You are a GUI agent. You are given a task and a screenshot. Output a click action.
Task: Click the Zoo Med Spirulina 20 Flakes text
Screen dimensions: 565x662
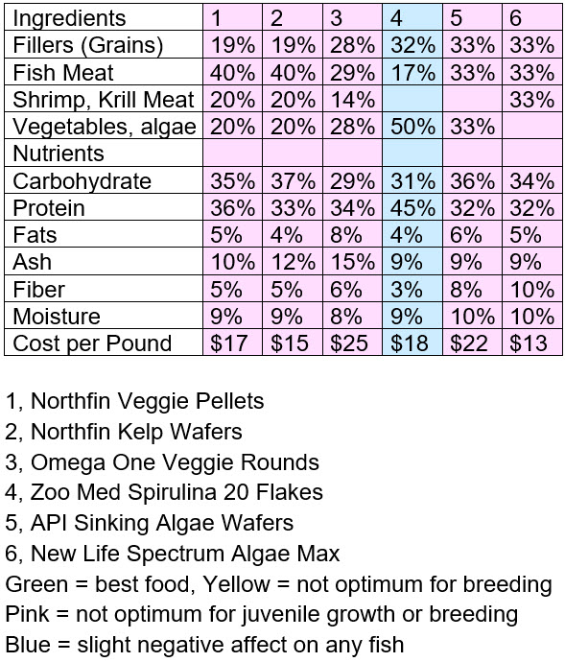[x=177, y=493]
